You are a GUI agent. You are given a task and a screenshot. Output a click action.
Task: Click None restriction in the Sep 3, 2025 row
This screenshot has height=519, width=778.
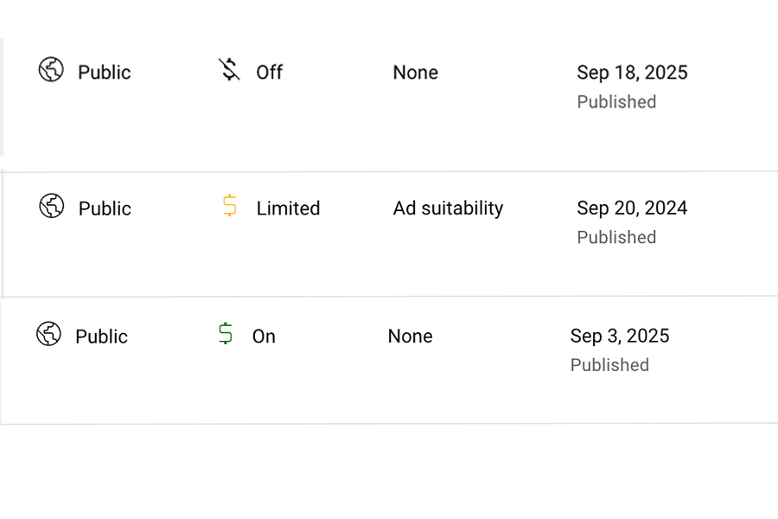click(x=410, y=336)
